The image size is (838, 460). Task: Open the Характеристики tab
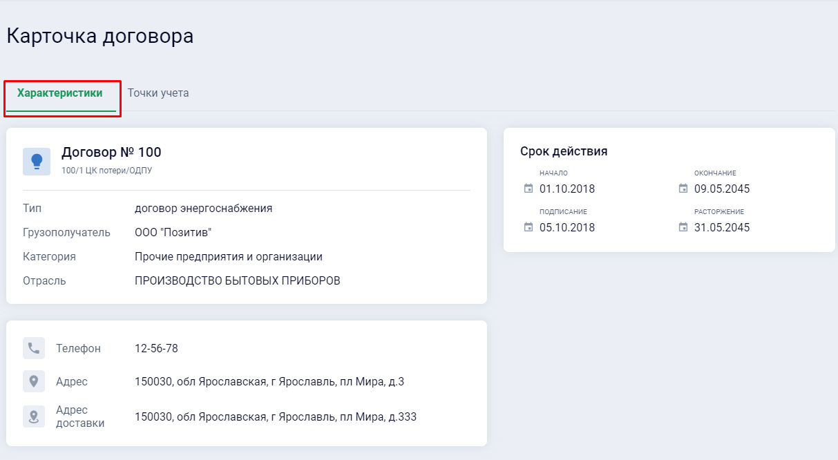coord(60,93)
